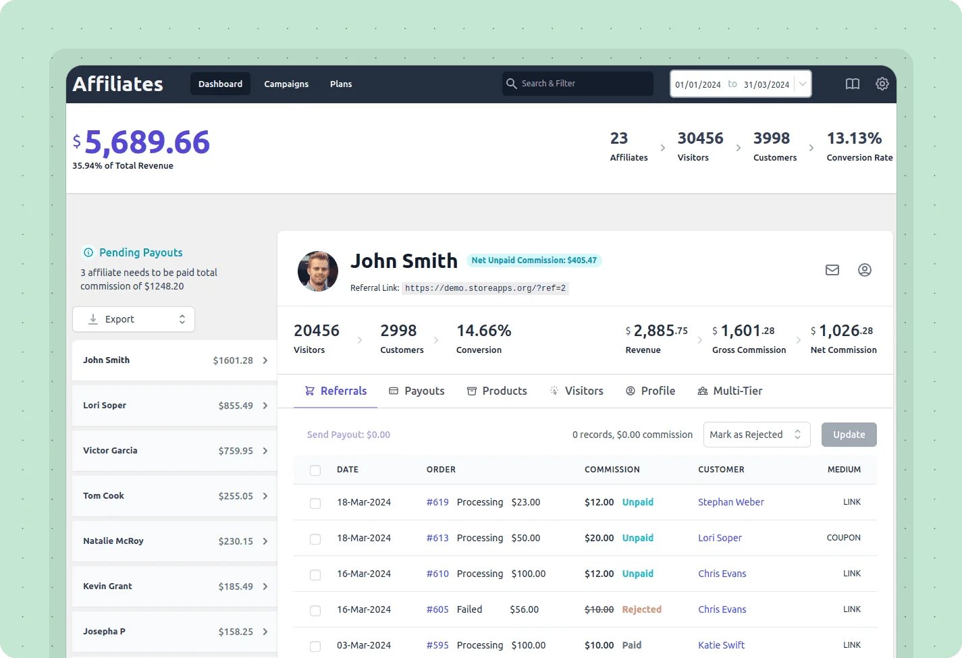Image resolution: width=962 pixels, height=658 pixels.
Task: Click John Smith's avatar photo
Action: (318, 271)
